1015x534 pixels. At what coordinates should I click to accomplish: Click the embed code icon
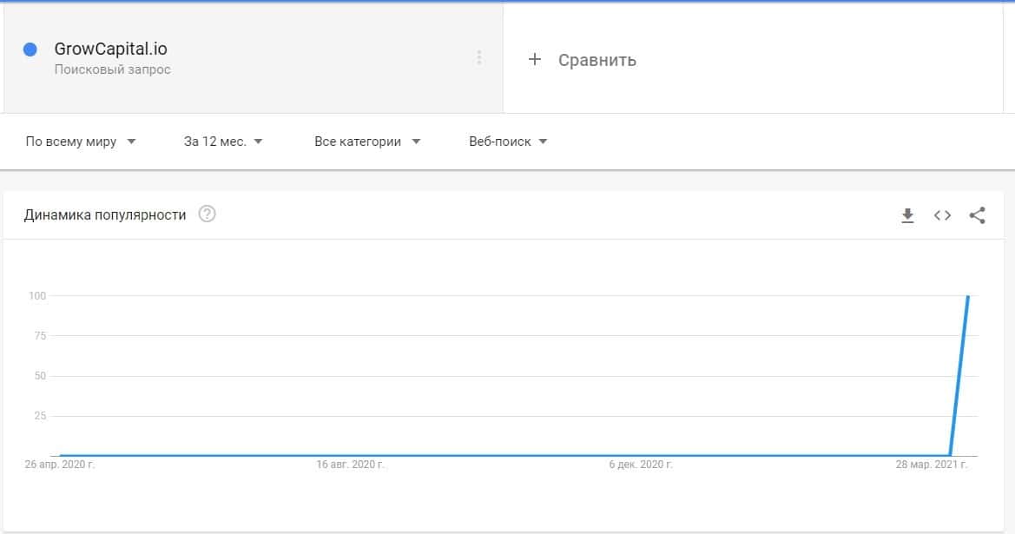(942, 215)
